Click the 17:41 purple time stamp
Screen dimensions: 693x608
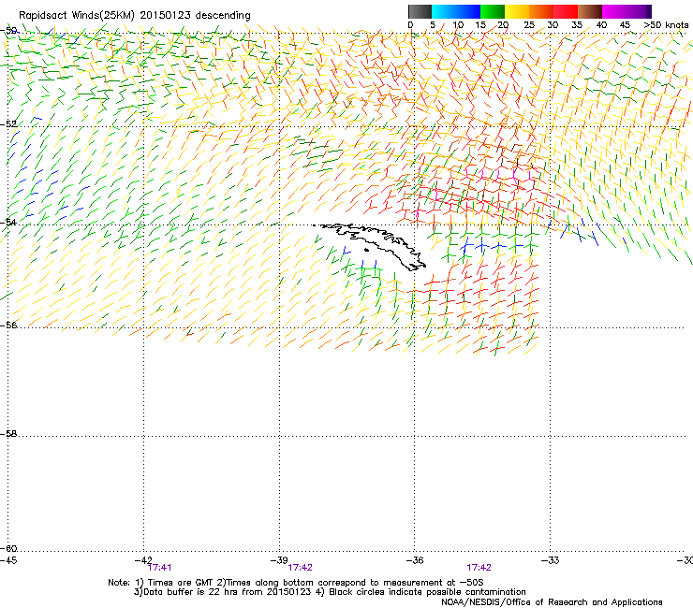[x=159, y=568]
